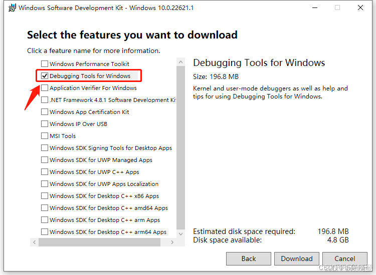
Task: Enable Windows SDK for Desktop C++ arm Apps box
Action: point(45,220)
